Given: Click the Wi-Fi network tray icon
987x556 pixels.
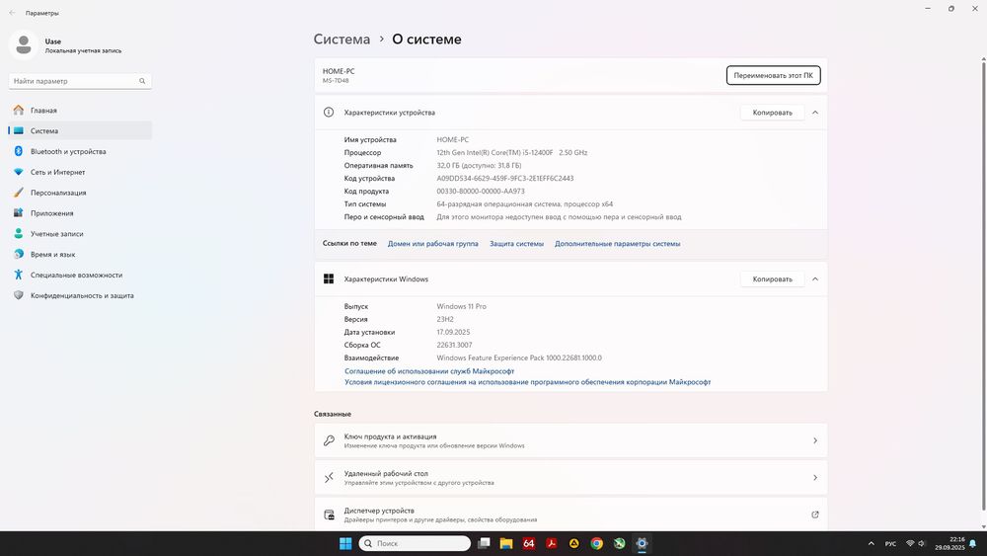Looking at the screenshot, I should click(x=910, y=543).
